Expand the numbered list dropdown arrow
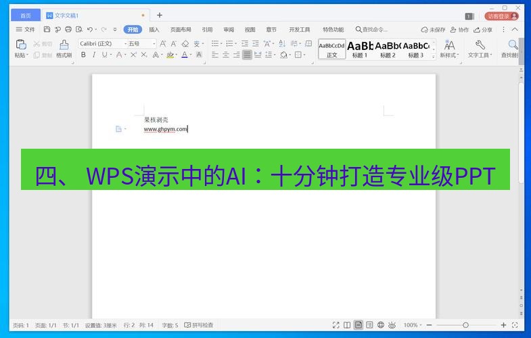The width and height of the screenshot is (531, 338). pyautogui.click(x=235, y=44)
